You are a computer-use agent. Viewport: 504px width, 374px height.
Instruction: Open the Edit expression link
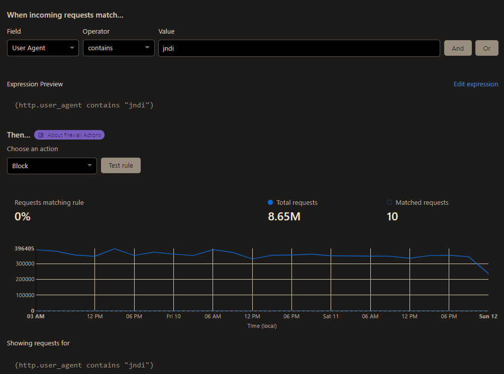[476, 84]
